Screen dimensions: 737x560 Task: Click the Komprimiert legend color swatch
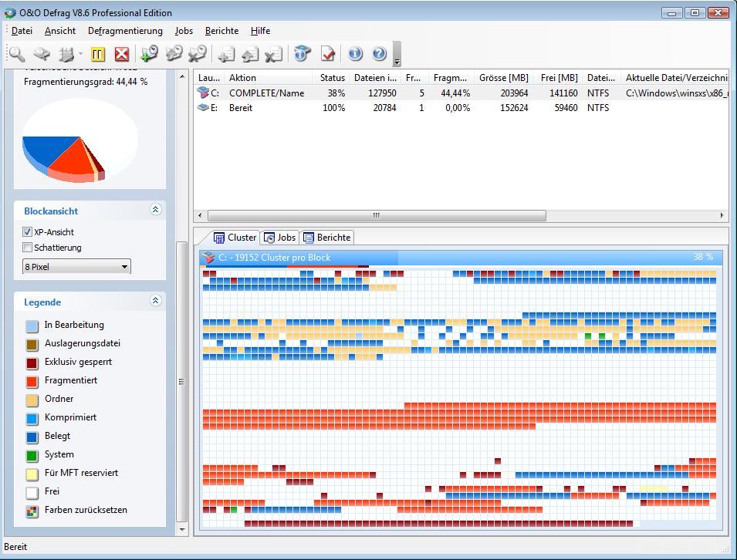tap(32, 418)
